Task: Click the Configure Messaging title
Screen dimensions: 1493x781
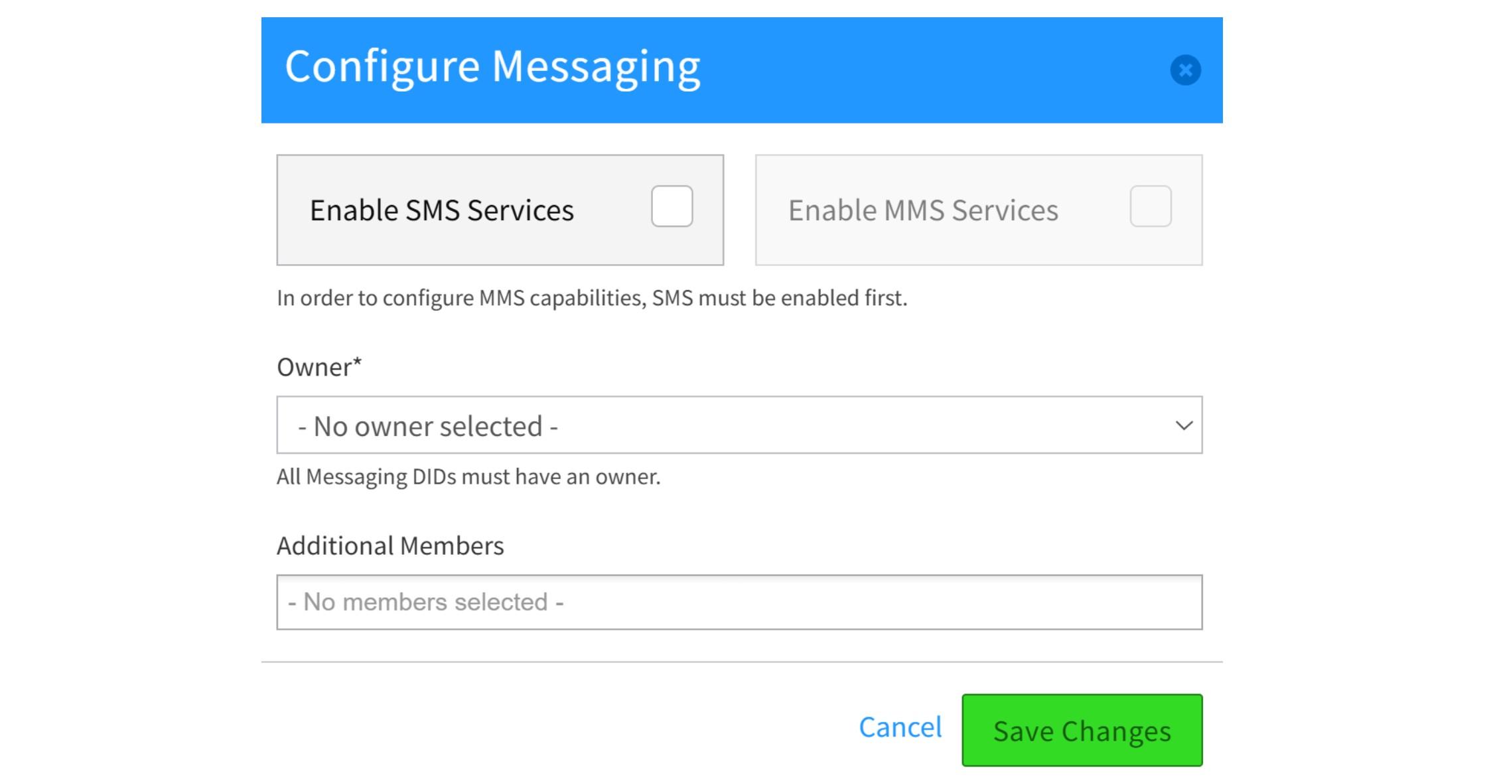Action: 492,66
